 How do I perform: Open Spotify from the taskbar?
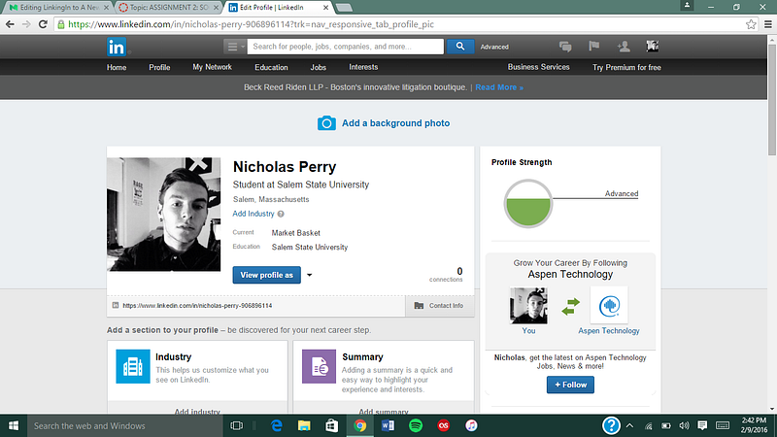pos(416,425)
